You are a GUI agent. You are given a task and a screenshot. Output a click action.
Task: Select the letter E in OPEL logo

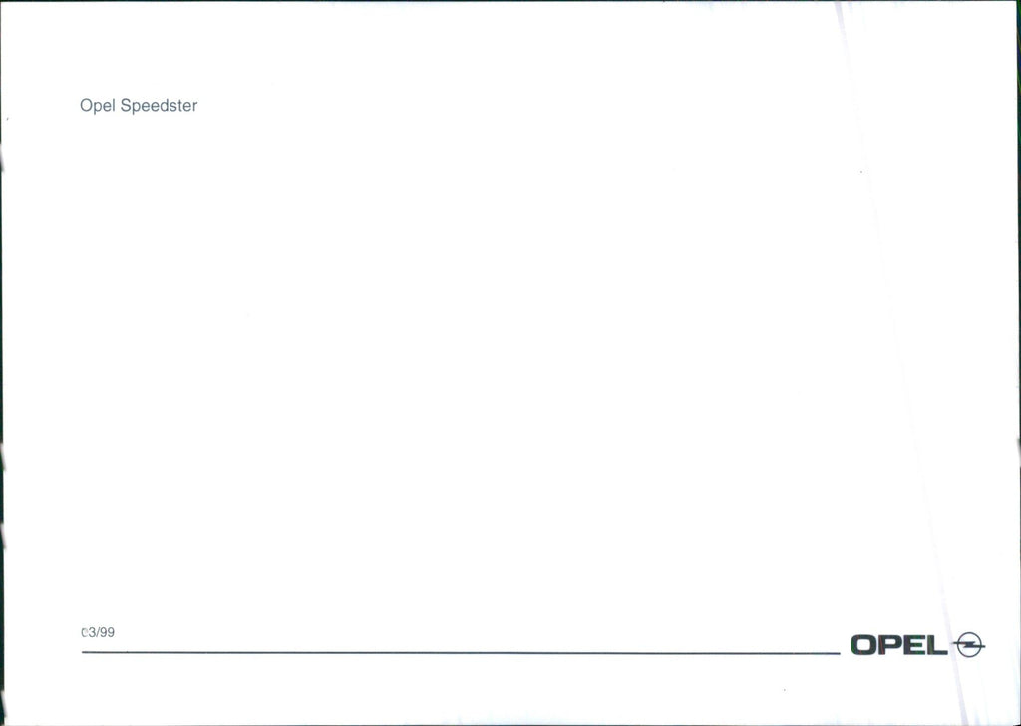point(915,645)
